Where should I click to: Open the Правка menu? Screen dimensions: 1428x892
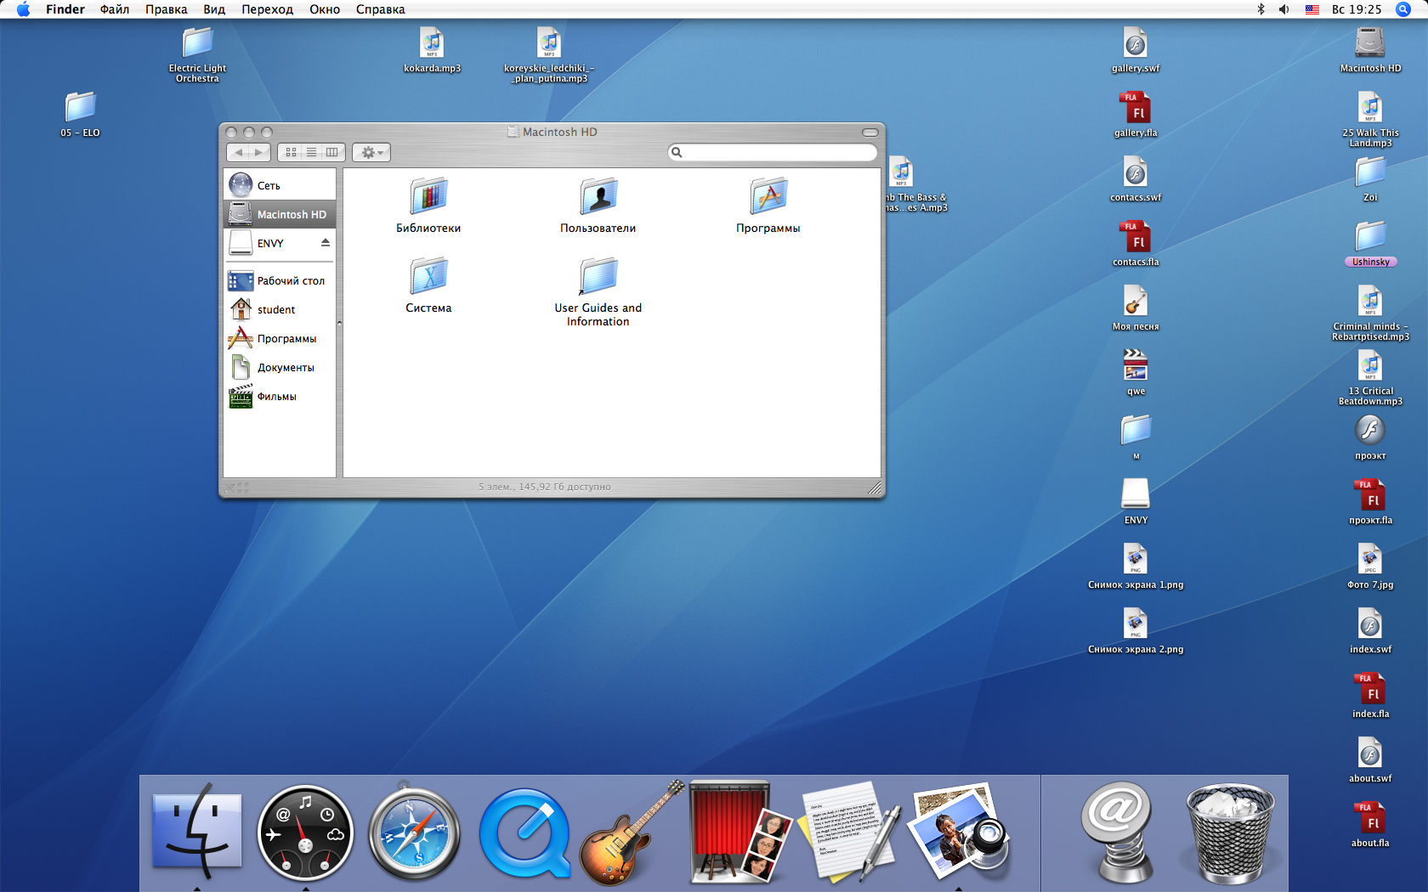[x=167, y=9]
